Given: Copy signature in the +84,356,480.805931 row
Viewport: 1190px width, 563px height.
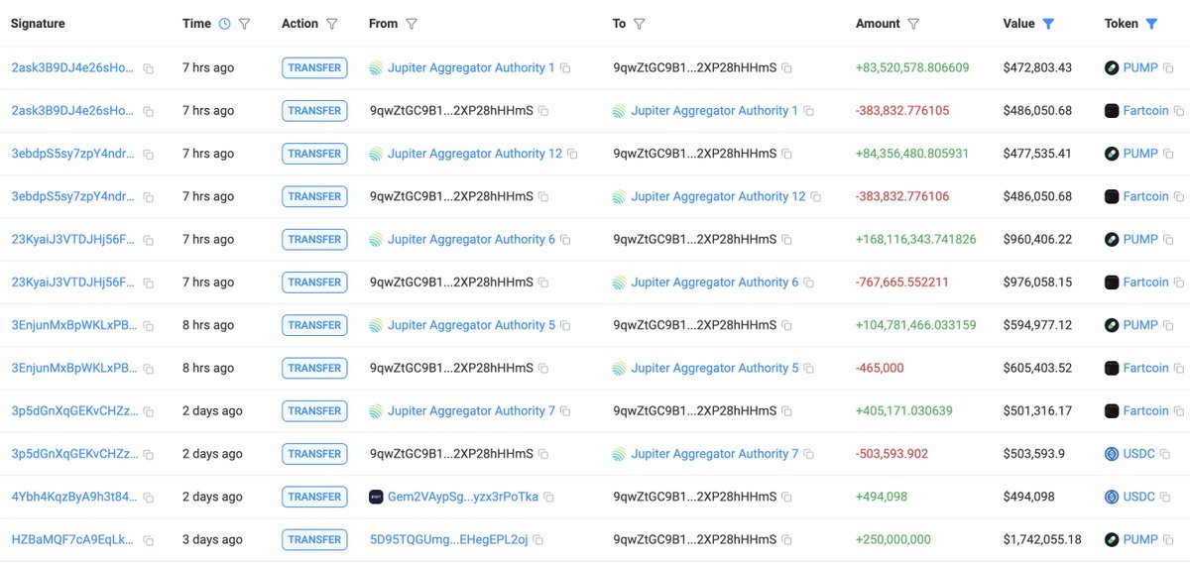Looking at the screenshot, I should point(148,154).
